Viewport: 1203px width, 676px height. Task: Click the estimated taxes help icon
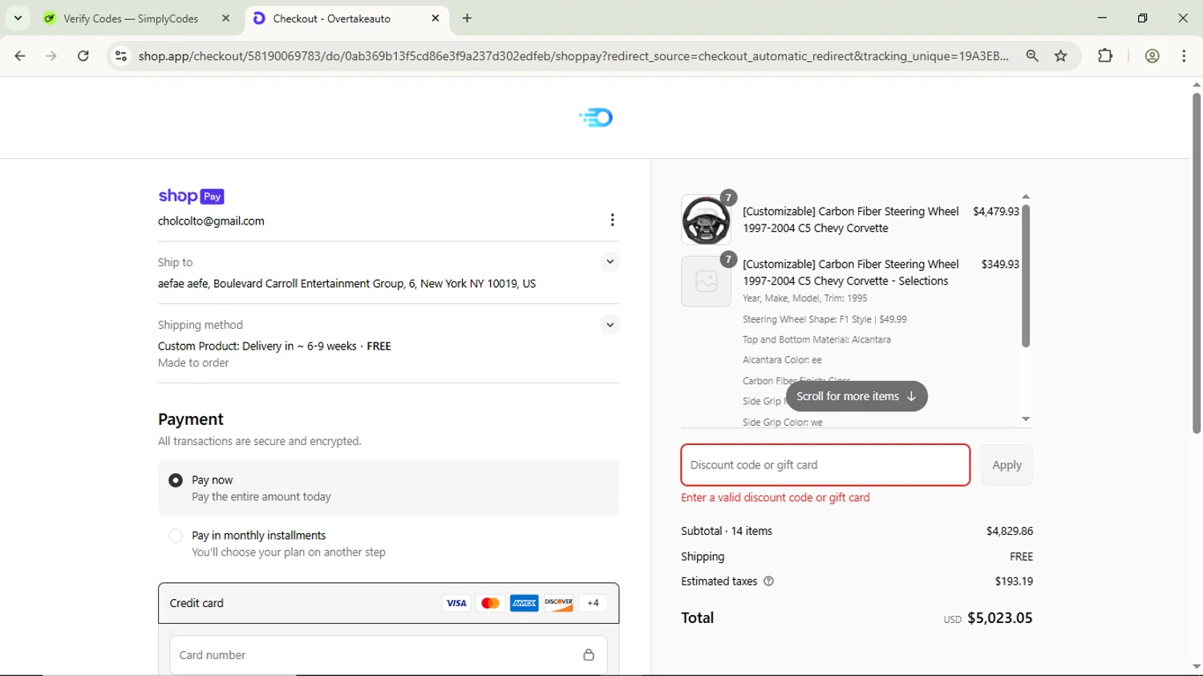768,581
